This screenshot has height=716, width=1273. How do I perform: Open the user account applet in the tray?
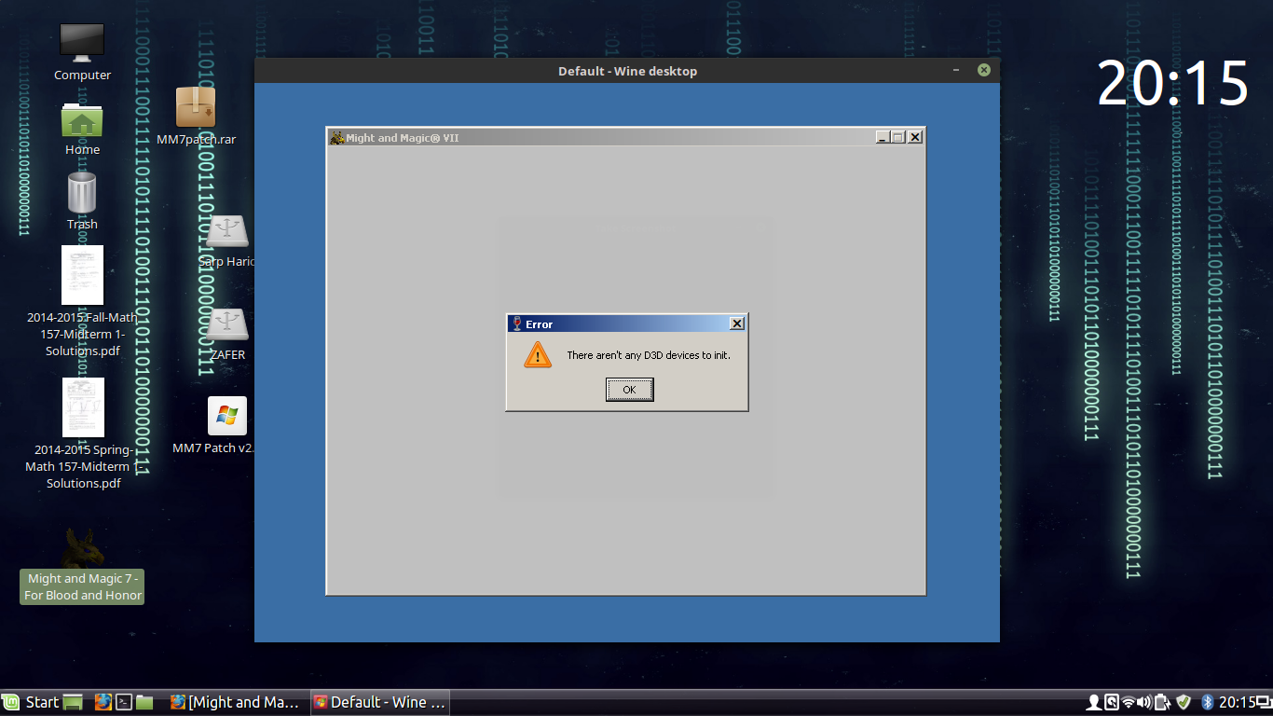tap(1094, 702)
